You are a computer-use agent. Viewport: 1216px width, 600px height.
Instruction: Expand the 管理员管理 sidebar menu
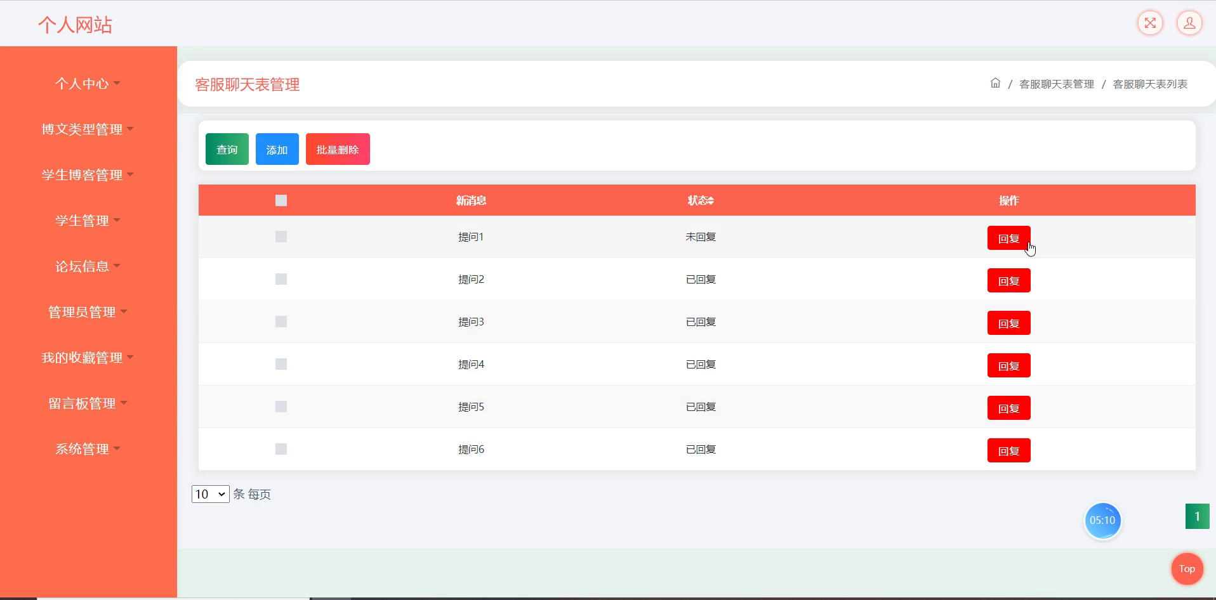pos(88,312)
